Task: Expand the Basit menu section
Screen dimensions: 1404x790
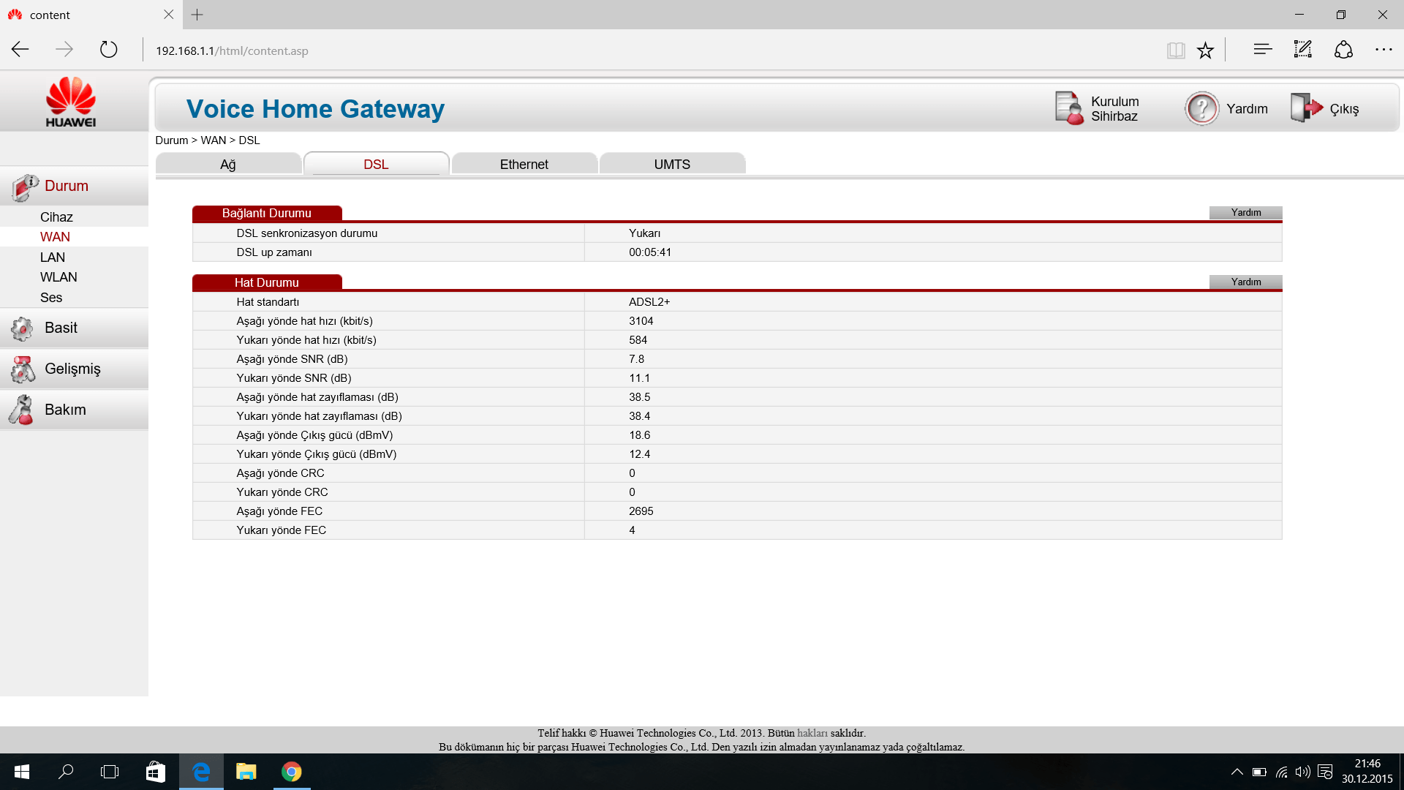Action: point(61,328)
